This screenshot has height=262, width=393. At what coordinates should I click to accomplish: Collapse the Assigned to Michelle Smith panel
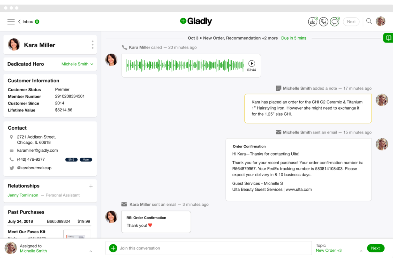[x=91, y=251]
